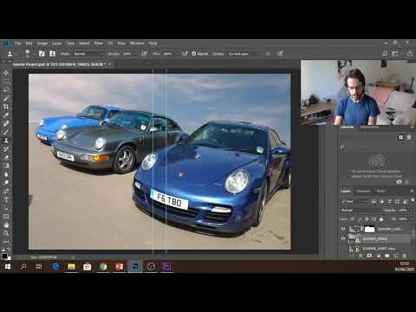Open the Clone Source panel icon
This screenshot has width=416, height=312.
pyautogui.click(x=52, y=54)
